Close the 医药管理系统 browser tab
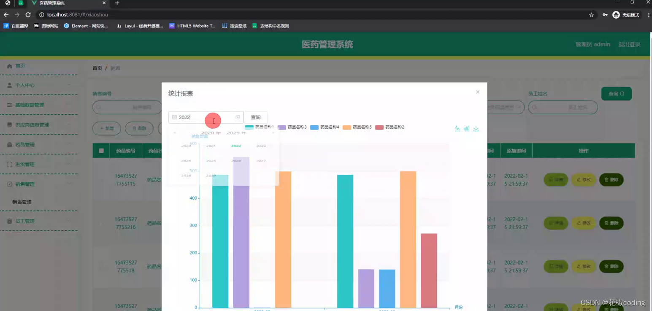Image resolution: width=652 pixels, height=311 pixels. point(104,3)
